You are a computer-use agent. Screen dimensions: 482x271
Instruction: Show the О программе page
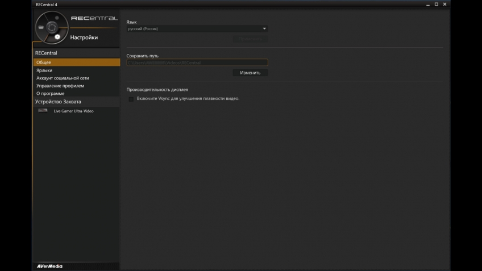click(51, 93)
